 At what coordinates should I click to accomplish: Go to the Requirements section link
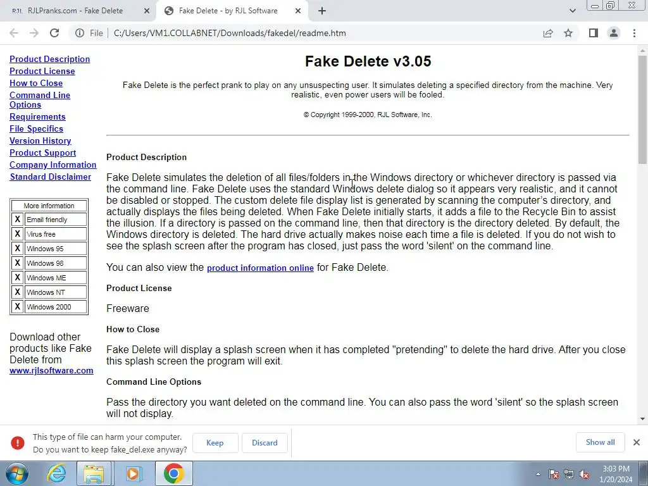(x=37, y=116)
